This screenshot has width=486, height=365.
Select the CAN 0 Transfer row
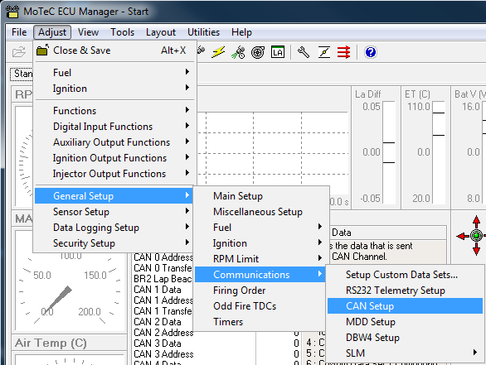coord(163,268)
